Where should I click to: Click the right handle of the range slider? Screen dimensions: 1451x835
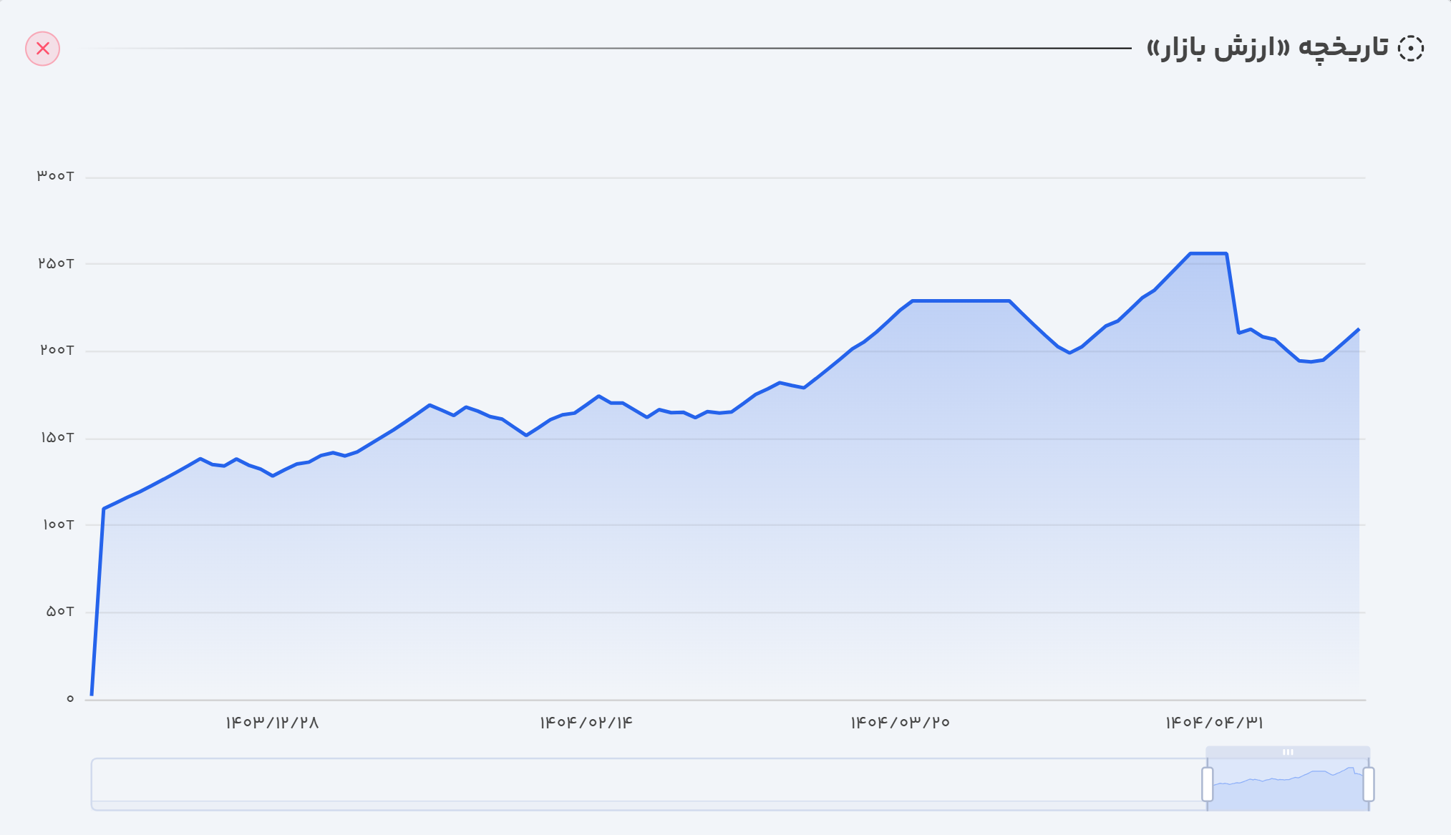click(1369, 784)
